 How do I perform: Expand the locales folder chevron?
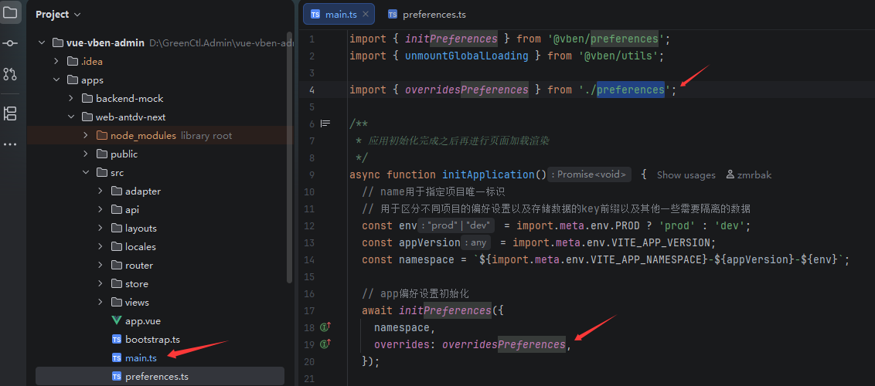coord(100,247)
